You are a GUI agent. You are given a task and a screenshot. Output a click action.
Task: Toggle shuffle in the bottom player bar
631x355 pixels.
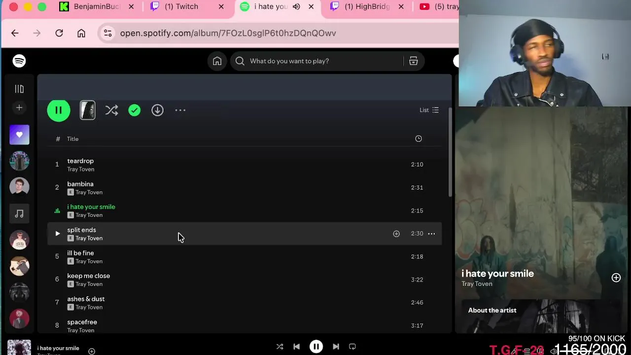coord(280,347)
